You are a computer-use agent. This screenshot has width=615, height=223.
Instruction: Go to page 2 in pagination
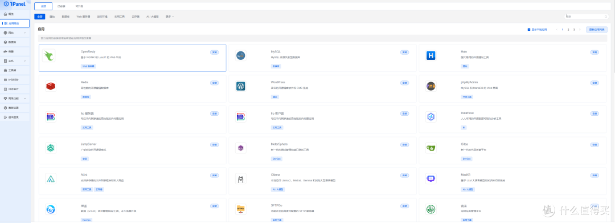tap(568, 30)
